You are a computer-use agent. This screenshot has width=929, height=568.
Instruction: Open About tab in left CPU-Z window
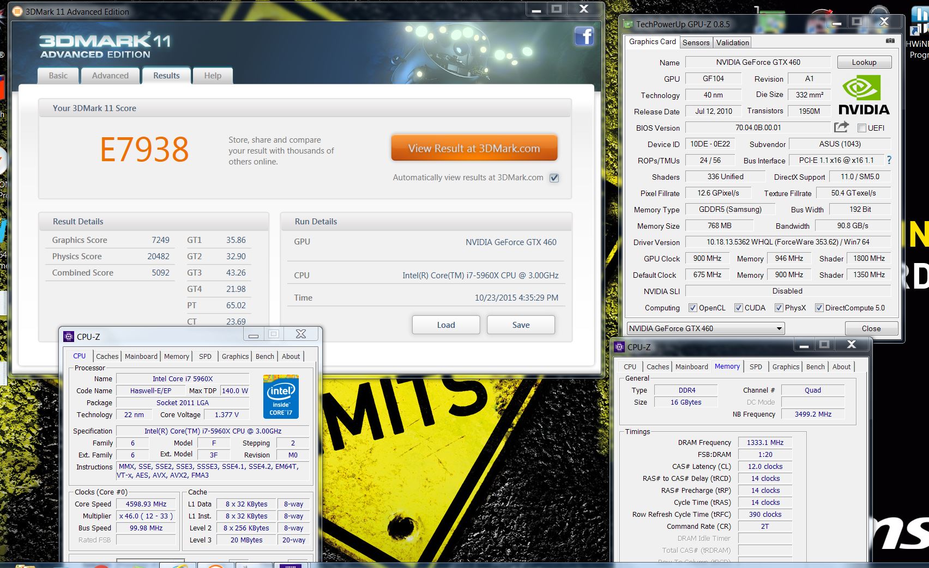pyautogui.click(x=291, y=356)
